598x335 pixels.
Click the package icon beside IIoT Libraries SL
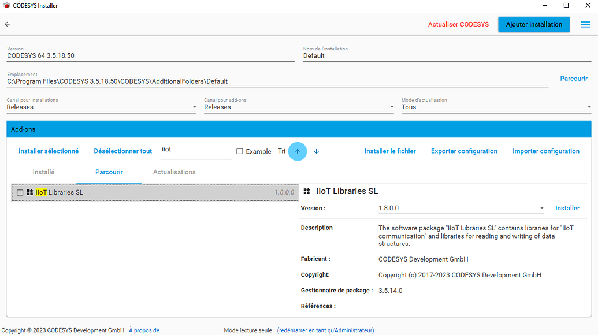[29, 192]
